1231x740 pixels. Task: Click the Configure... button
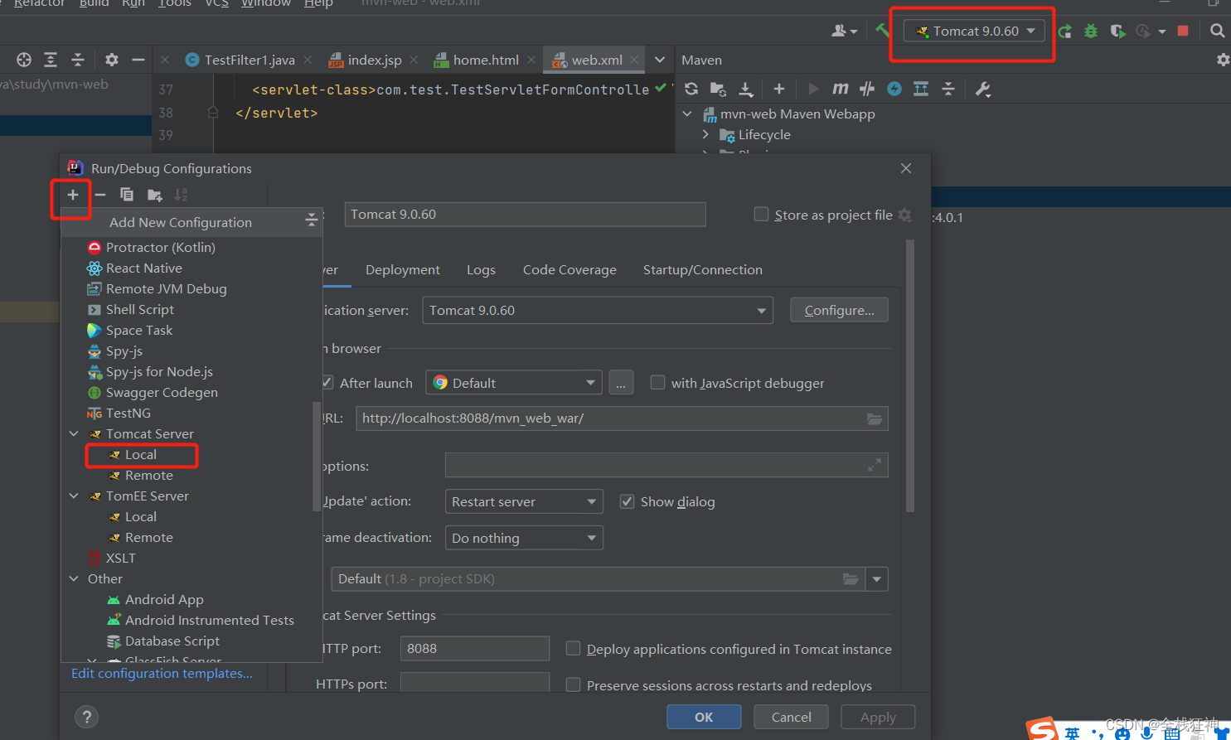(839, 311)
